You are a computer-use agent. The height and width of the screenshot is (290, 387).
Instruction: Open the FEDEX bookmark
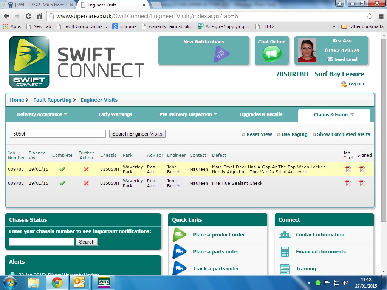265,26
